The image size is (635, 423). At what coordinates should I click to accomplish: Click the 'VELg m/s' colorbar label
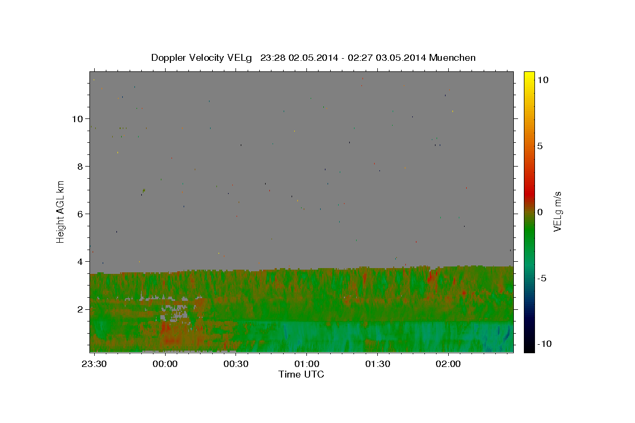coord(557,212)
